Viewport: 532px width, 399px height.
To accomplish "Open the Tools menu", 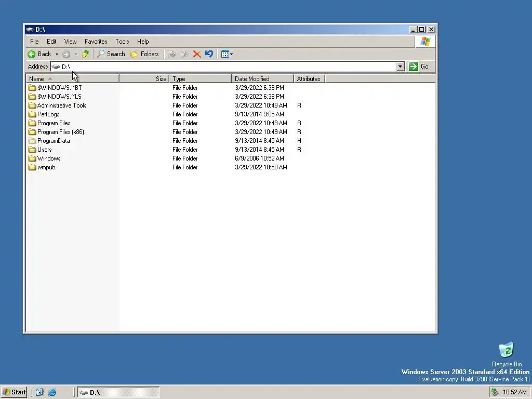I will pyautogui.click(x=122, y=42).
